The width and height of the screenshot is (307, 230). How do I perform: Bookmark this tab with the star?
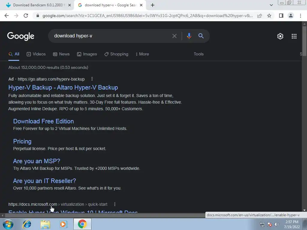coord(269,16)
